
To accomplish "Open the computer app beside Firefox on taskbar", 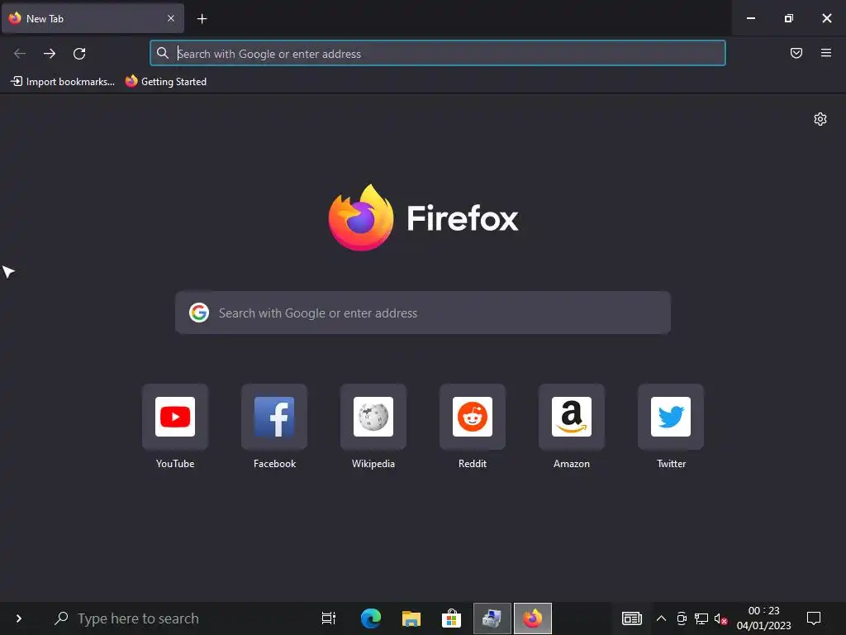I will point(492,618).
